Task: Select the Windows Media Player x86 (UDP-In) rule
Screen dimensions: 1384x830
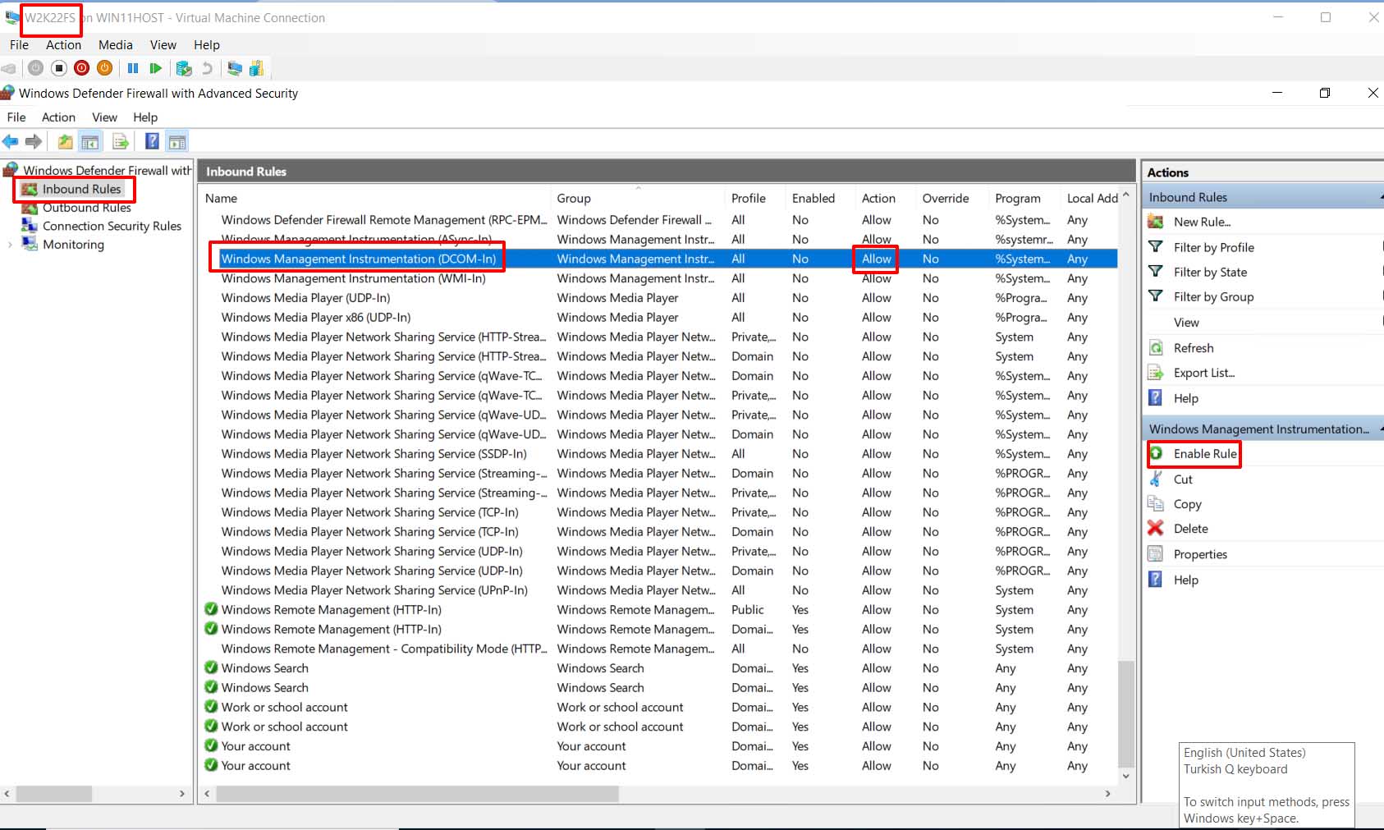Action: click(x=316, y=318)
